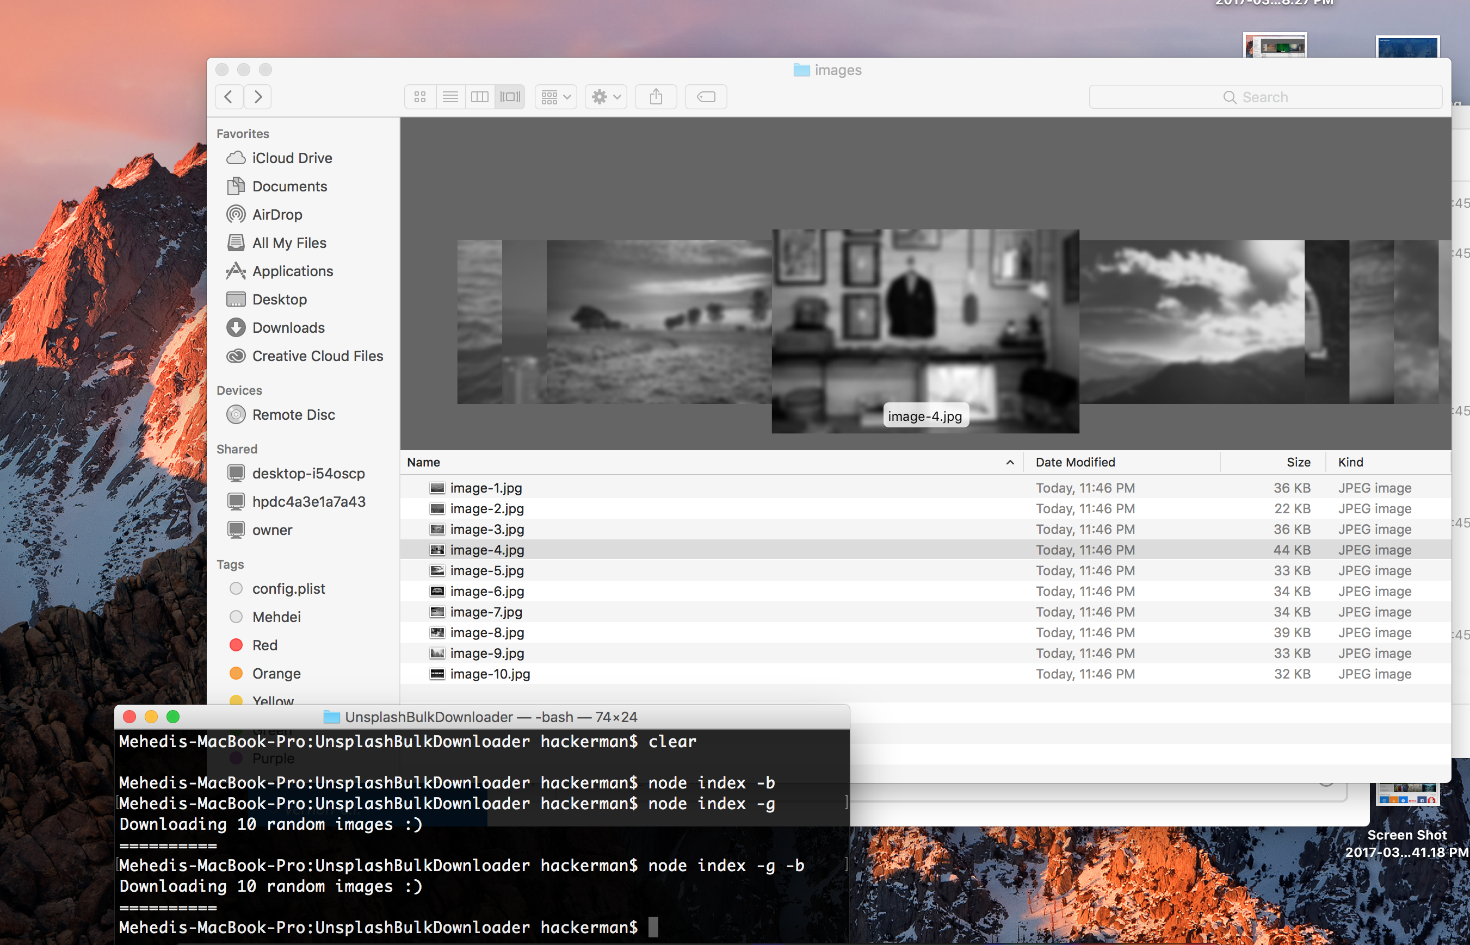Switch Finder to list view
Screen dimensions: 1470x945
(450, 97)
